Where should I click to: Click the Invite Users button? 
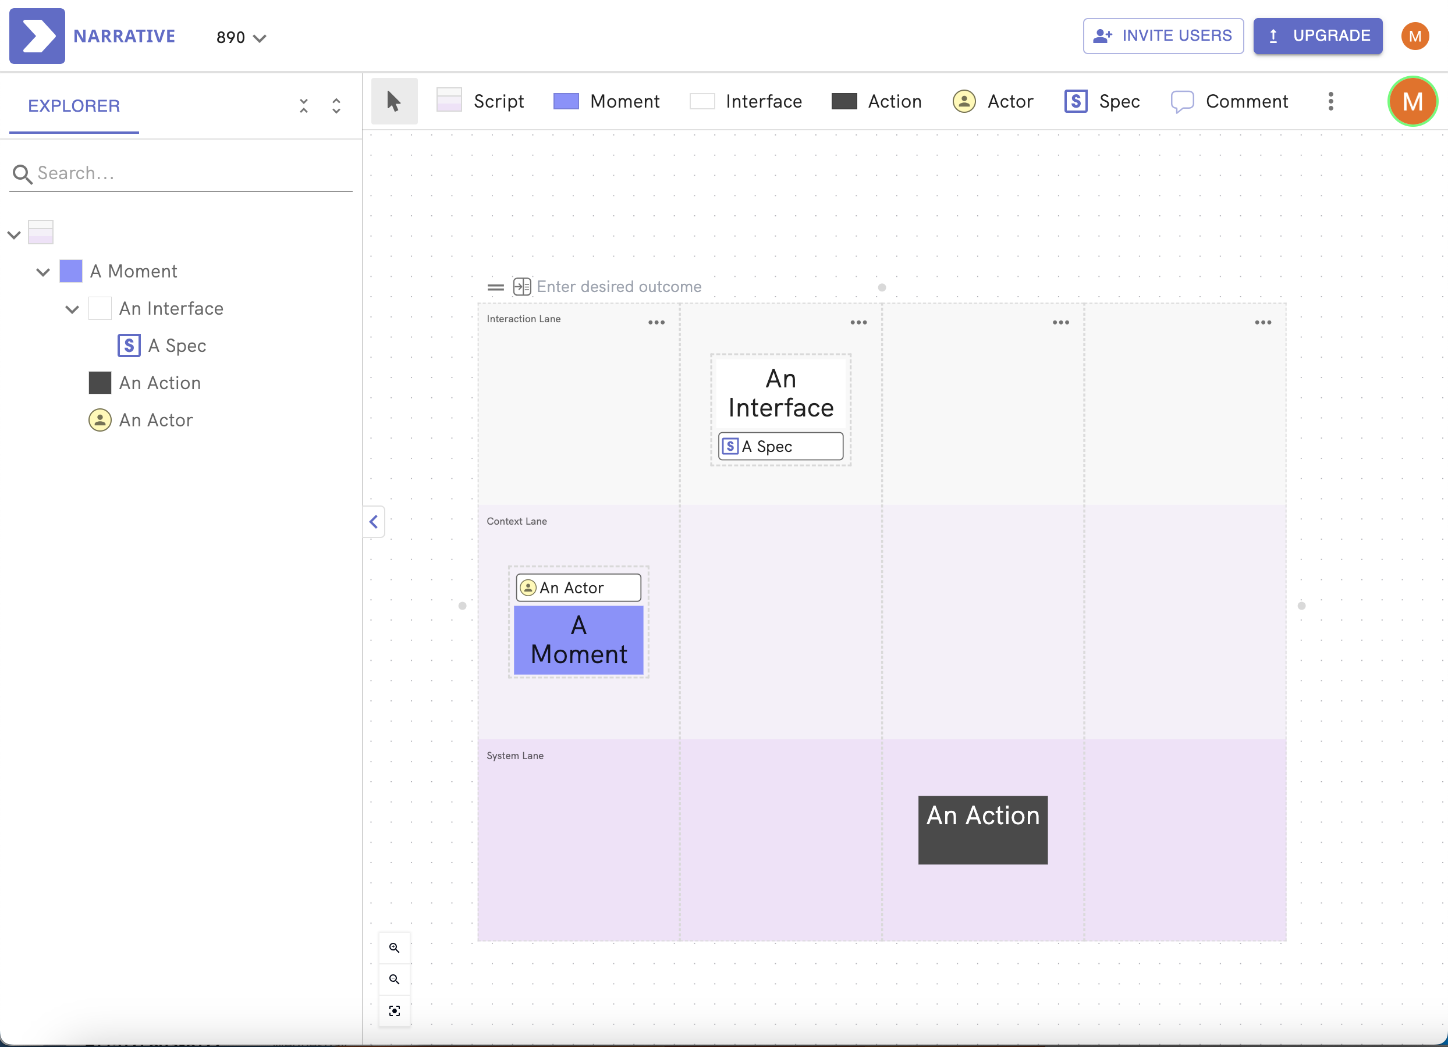point(1163,35)
